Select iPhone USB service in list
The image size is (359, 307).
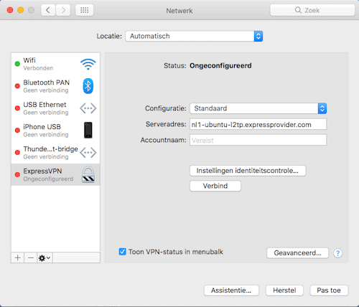55,131
